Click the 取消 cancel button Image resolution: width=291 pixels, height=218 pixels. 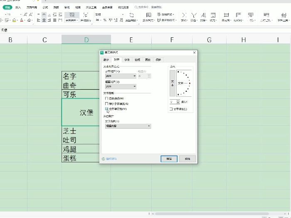click(x=187, y=159)
